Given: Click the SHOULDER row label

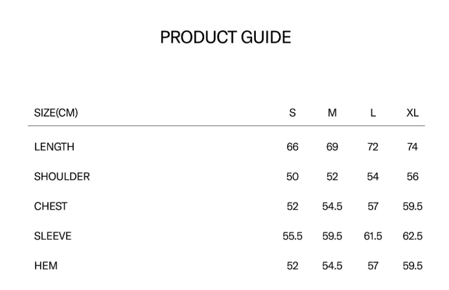Looking at the screenshot, I should (x=62, y=177).
